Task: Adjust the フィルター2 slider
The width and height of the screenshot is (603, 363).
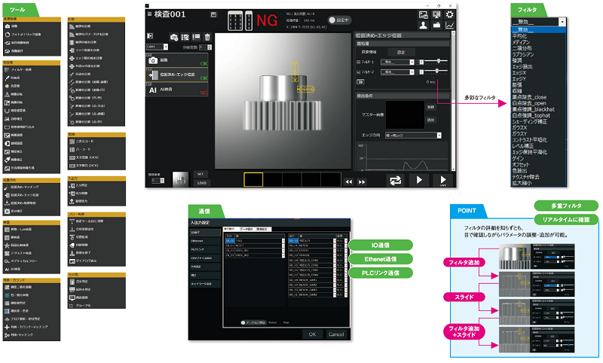Action: pyautogui.click(x=435, y=72)
